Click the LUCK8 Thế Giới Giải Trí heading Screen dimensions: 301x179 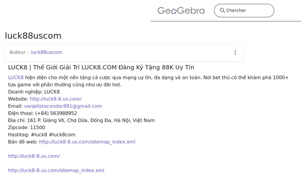[x=101, y=67]
